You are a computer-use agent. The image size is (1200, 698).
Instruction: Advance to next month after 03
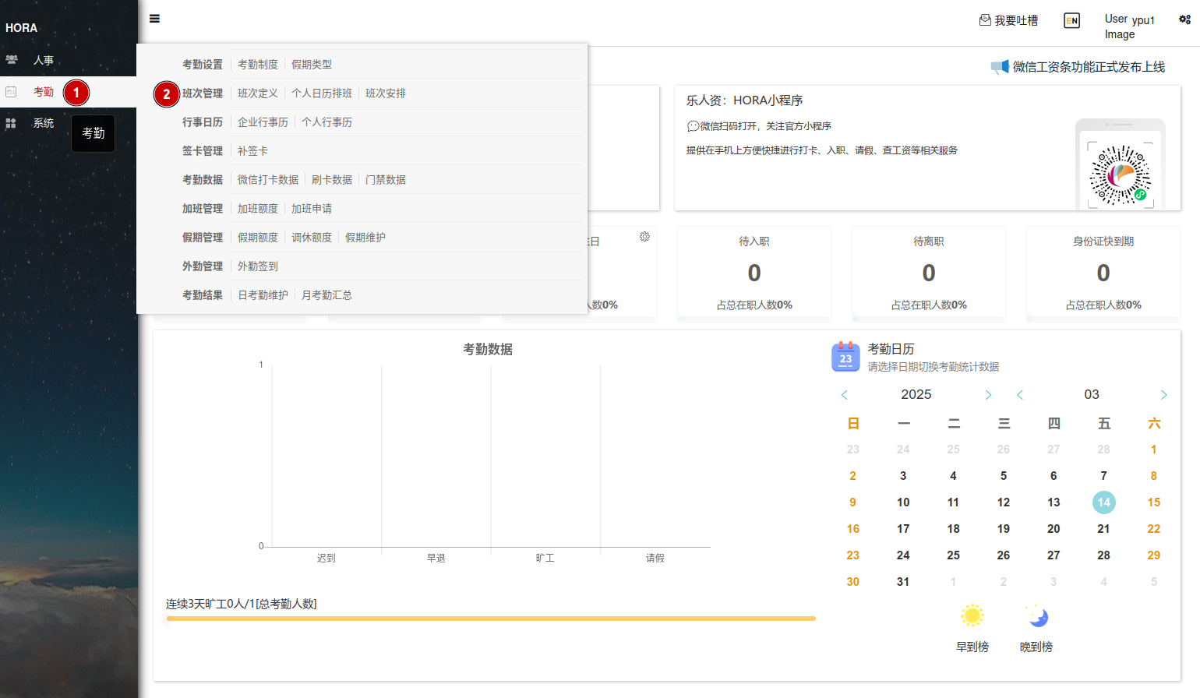pos(1163,395)
